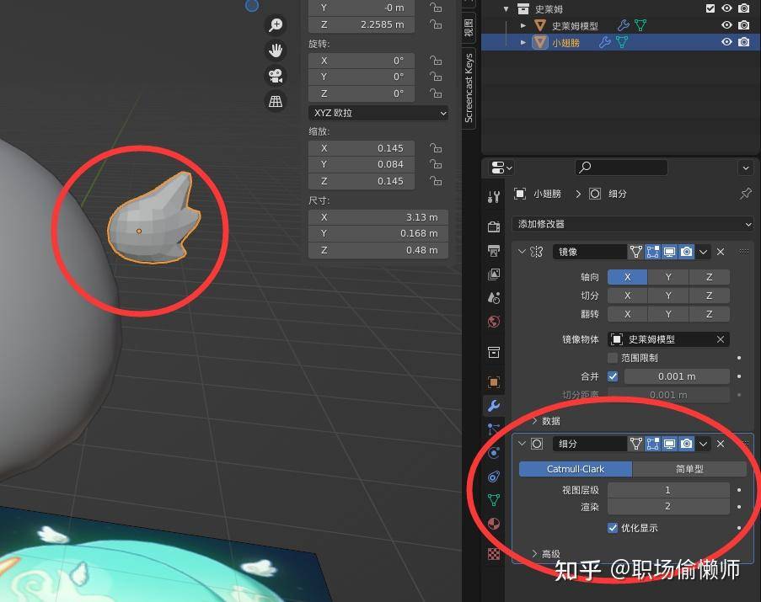Open the XYZ 欧拉 rotation mode dropdown
Viewport: 761px width, 602px height.
[378, 113]
